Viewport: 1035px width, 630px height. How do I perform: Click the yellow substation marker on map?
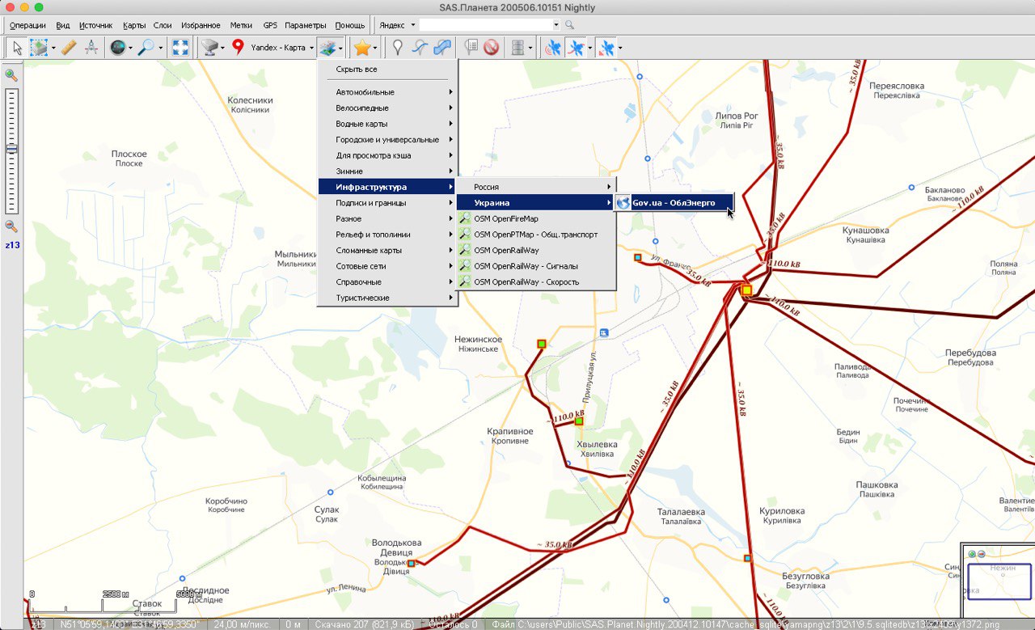pos(746,290)
